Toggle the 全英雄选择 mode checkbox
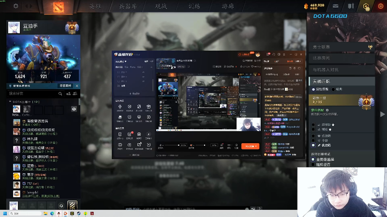387x217 pixels. [313, 160]
